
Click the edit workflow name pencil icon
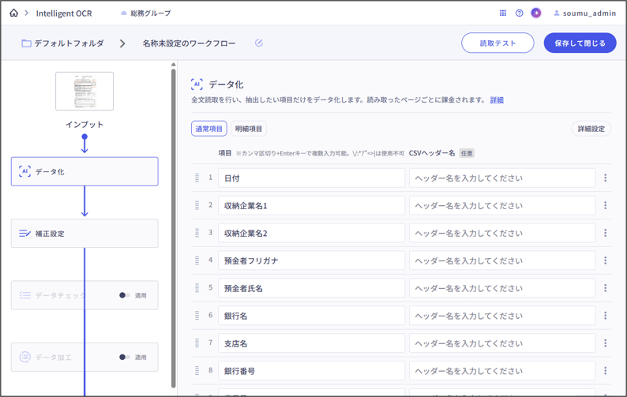coord(259,43)
